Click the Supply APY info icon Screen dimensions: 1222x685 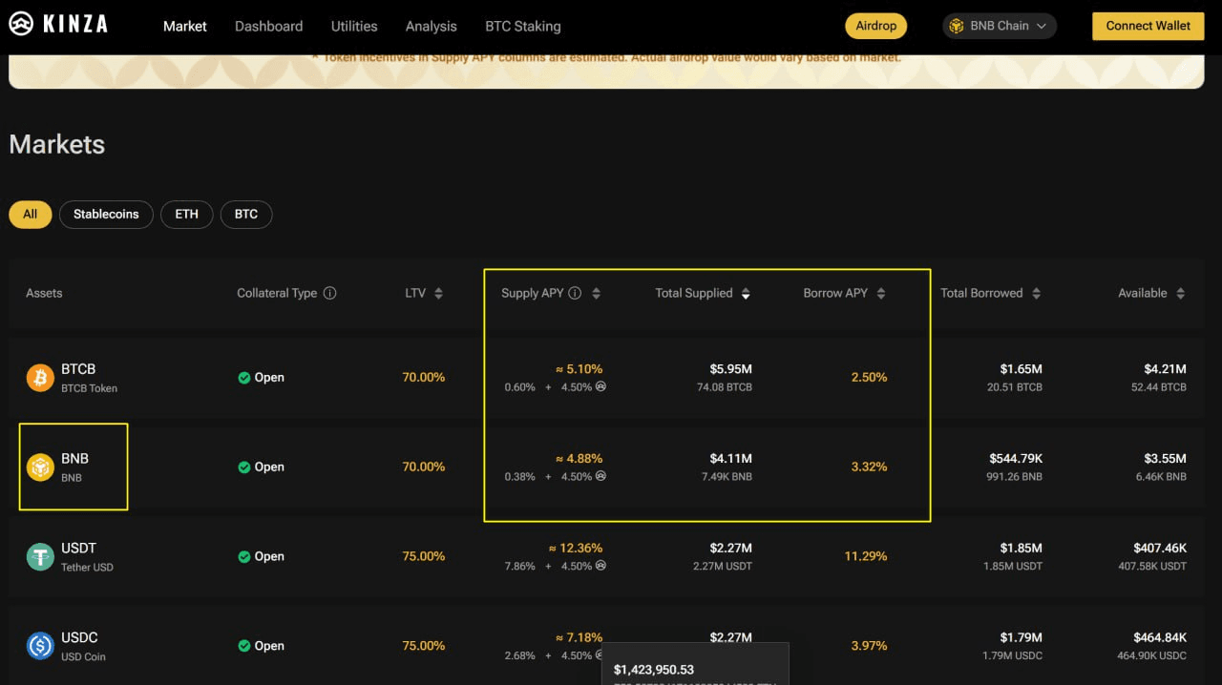575,293
